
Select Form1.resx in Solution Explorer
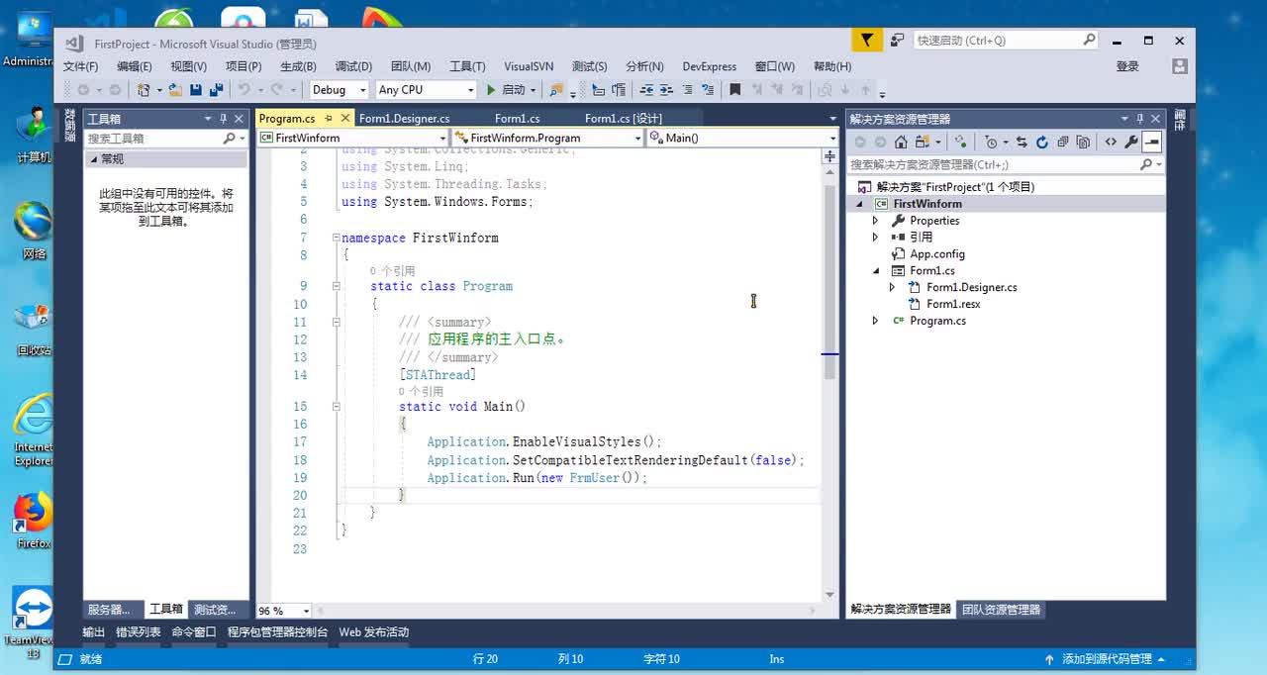pos(952,304)
